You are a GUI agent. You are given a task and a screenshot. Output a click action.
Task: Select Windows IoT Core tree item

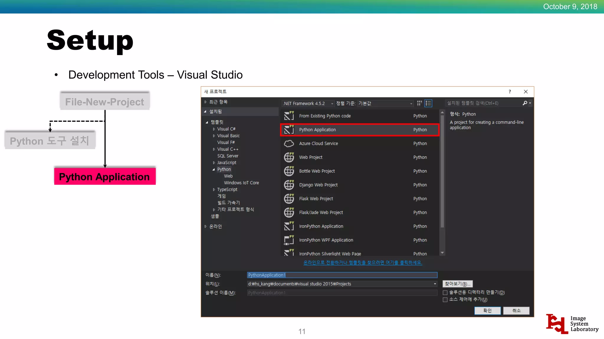(241, 183)
